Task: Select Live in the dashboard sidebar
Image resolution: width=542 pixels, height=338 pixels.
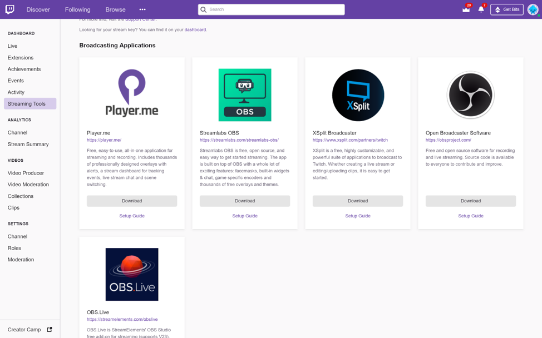Action: tap(12, 46)
